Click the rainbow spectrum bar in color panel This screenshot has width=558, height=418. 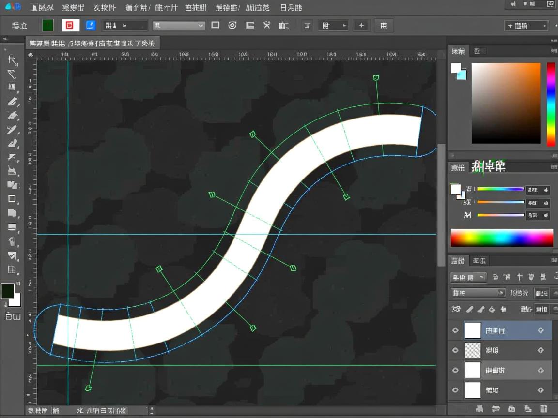tap(502, 238)
